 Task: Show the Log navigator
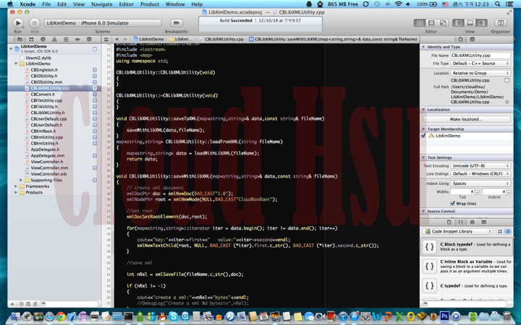pyautogui.click(x=89, y=39)
